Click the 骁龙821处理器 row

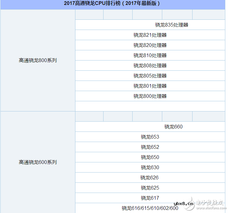(150, 35)
